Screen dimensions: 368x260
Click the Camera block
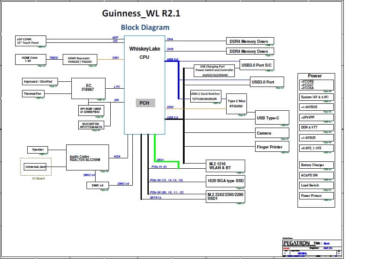point(272,133)
